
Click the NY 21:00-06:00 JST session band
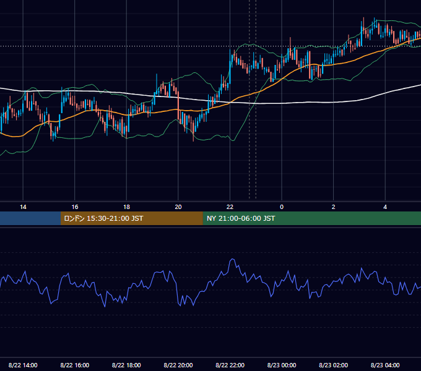(x=311, y=218)
